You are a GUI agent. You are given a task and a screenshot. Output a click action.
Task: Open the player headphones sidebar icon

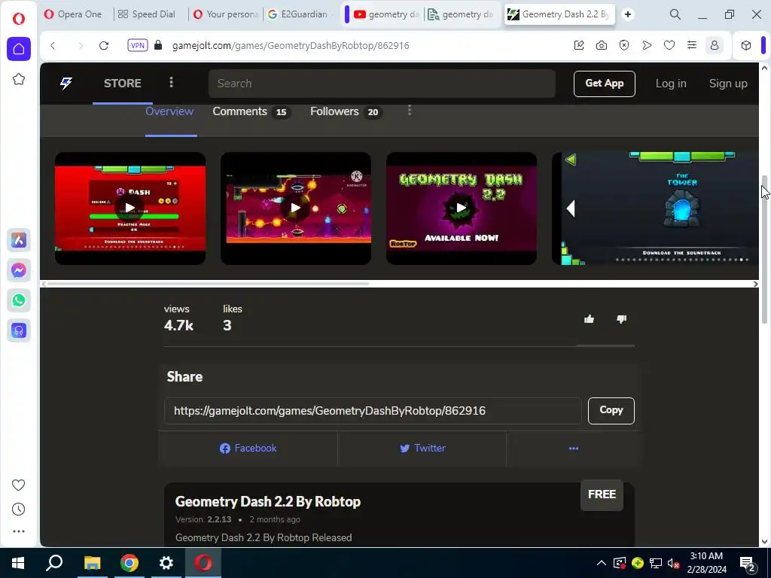(x=19, y=331)
